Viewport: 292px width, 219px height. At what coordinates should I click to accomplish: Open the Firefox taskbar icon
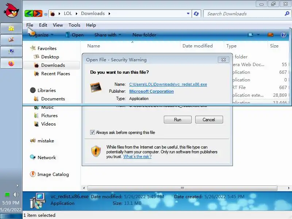coord(11,63)
